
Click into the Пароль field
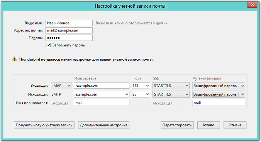point(69,38)
